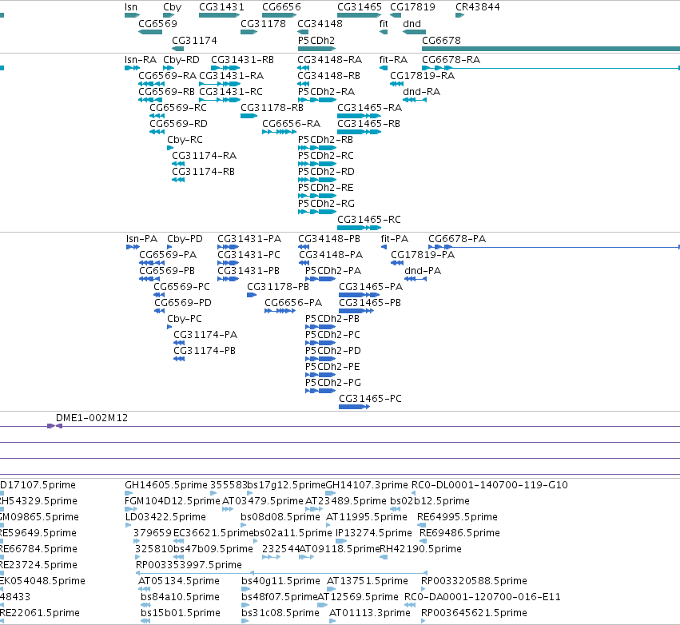Screen dimensions: 680x625
Task: Click the CG31431 gene label
Action: (221, 7)
